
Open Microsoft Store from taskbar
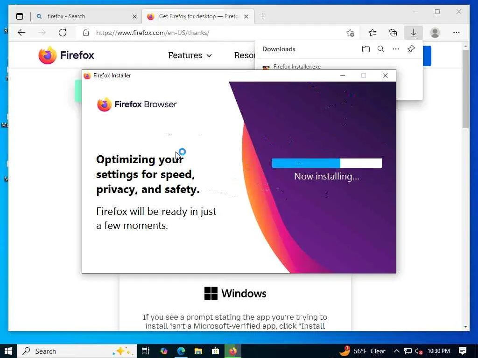tap(216, 351)
